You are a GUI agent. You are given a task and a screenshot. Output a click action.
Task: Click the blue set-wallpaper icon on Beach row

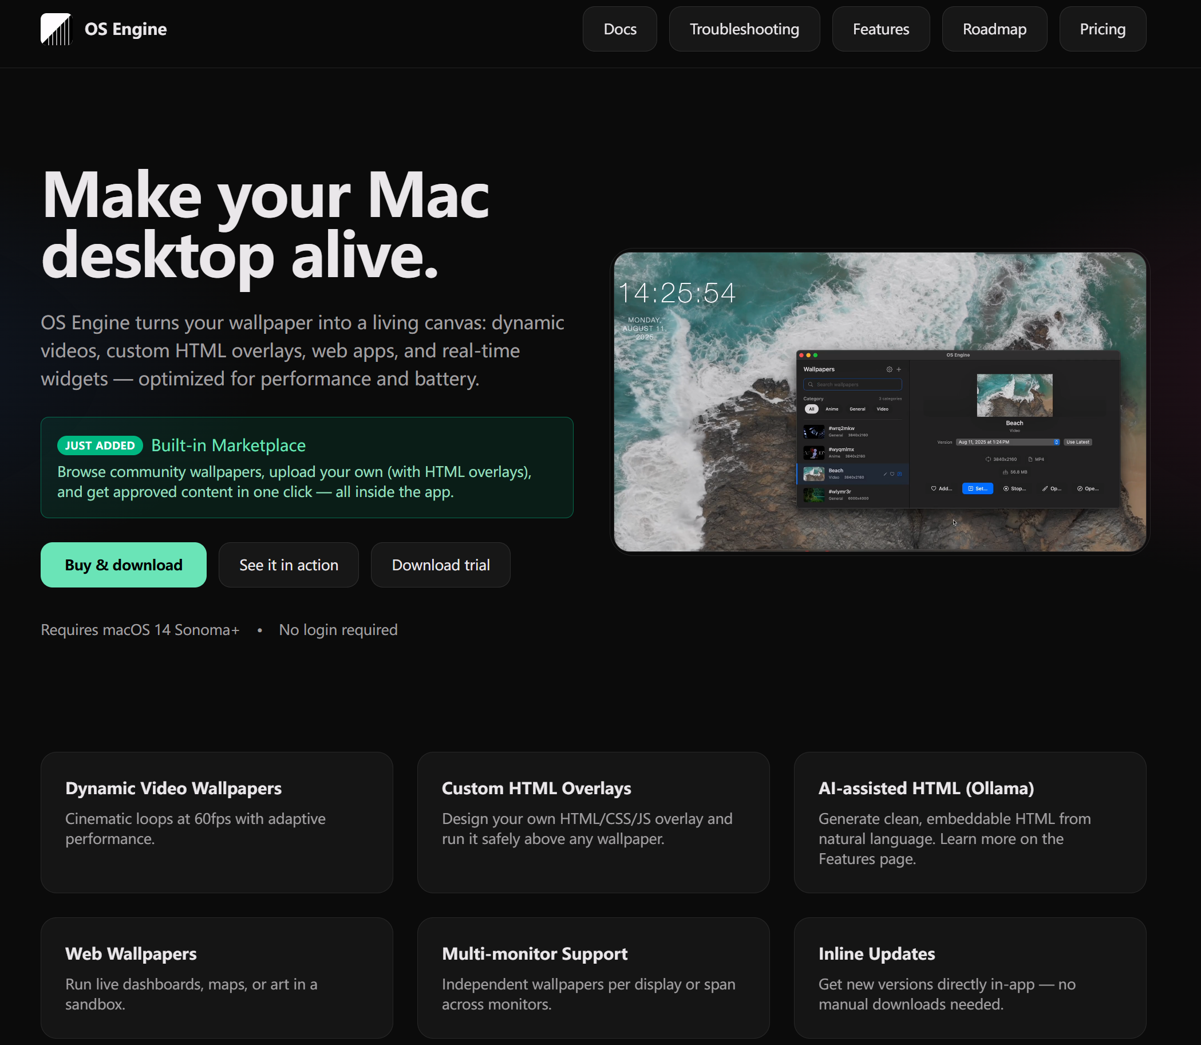(899, 474)
